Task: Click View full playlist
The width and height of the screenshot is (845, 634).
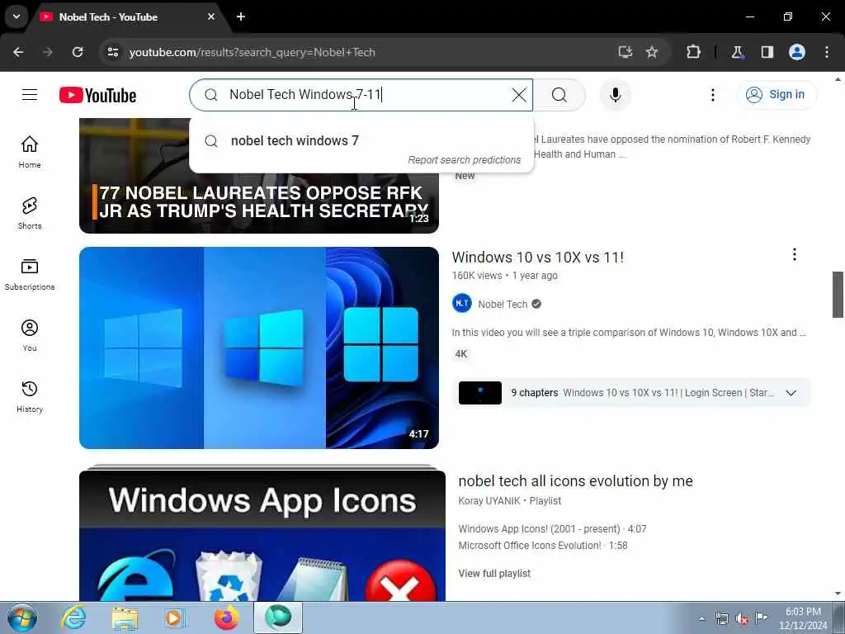Action: (494, 574)
